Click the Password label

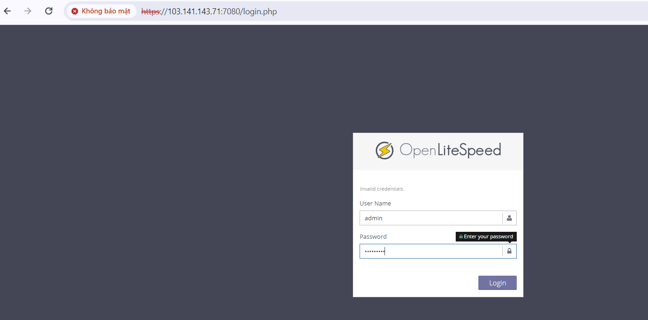[x=373, y=236]
